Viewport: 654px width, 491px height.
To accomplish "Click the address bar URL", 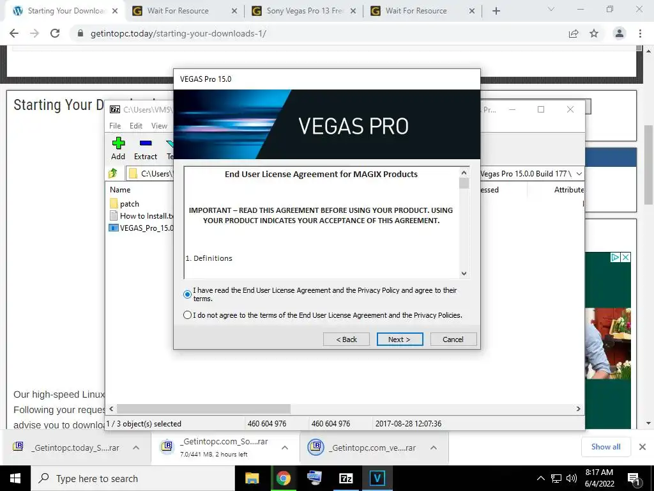I will pos(179,33).
